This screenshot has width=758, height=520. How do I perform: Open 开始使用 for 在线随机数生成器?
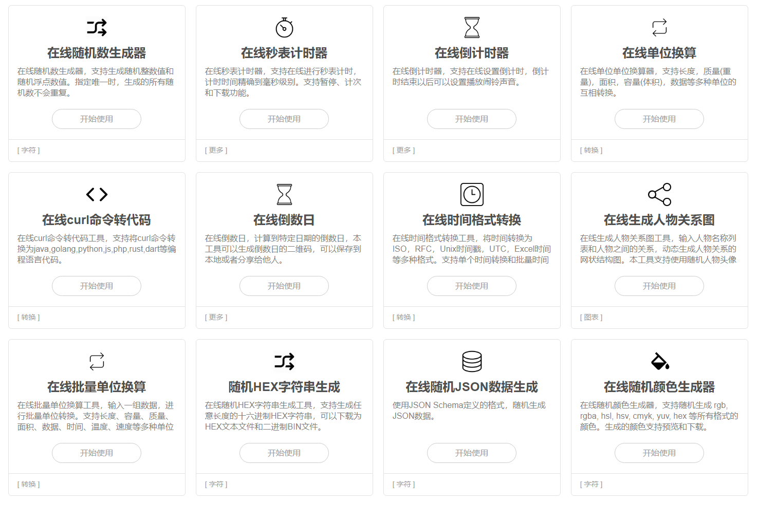click(97, 119)
